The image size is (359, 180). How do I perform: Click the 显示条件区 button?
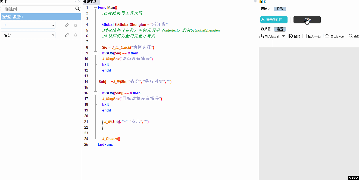click(x=274, y=20)
